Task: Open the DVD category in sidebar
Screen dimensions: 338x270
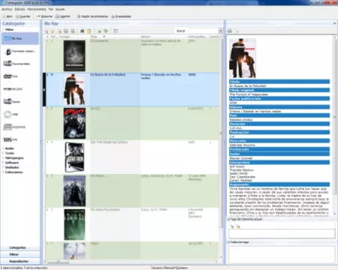Action: tap(11, 76)
